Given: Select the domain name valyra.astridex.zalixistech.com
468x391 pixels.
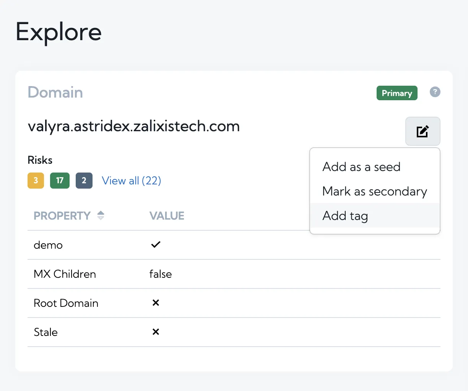Looking at the screenshot, I should (x=134, y=126).
